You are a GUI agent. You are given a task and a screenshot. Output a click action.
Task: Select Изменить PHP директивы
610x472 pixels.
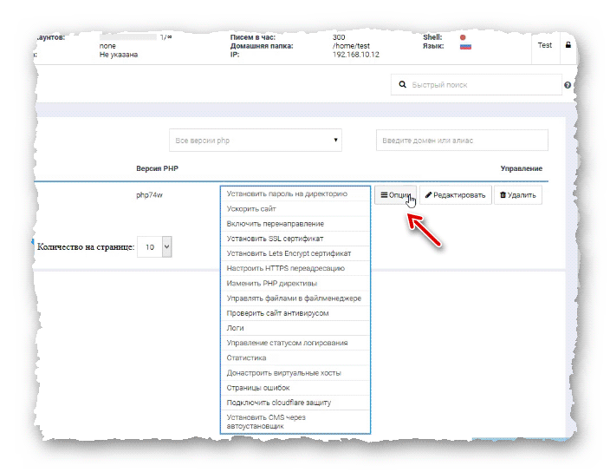point(295,283)
